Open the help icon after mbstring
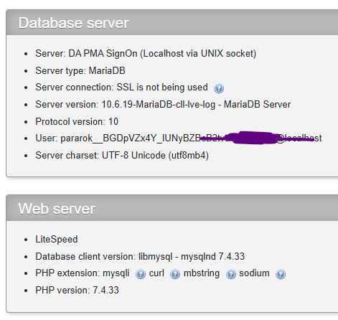338x320 pixels. pos(231,274)
